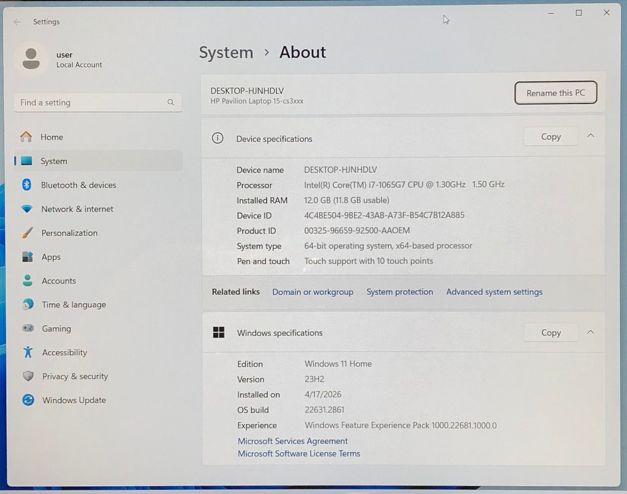Click the OS build value 22631.2861
Screen dimensions: 627x494
pyautogui.click(x=324, y=410)
